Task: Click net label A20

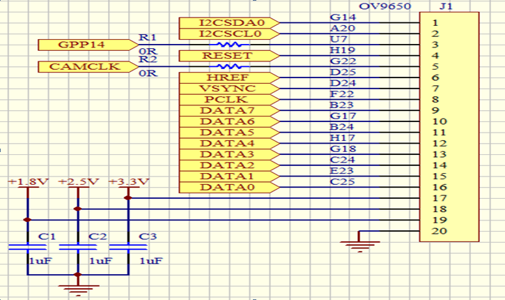Action: (x=343, y=29)
